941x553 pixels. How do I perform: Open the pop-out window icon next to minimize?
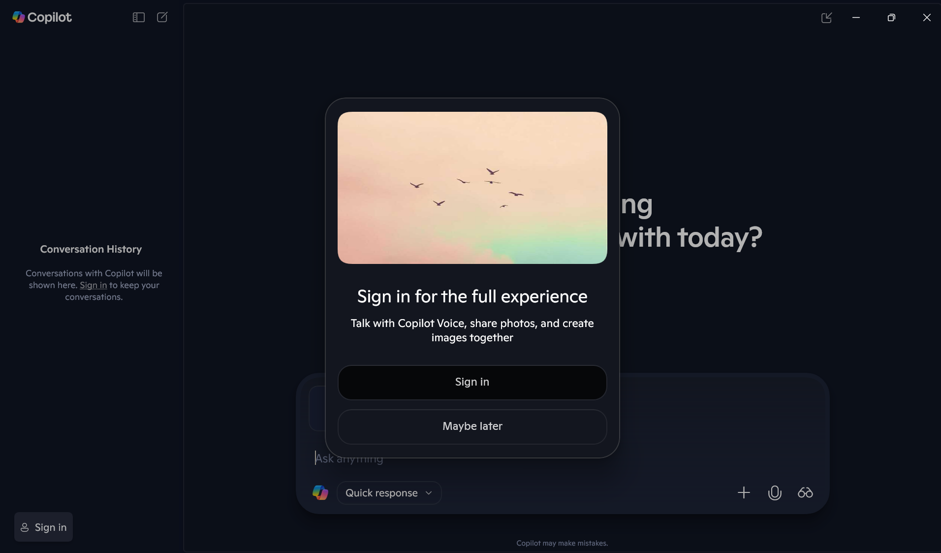point(826,18)
